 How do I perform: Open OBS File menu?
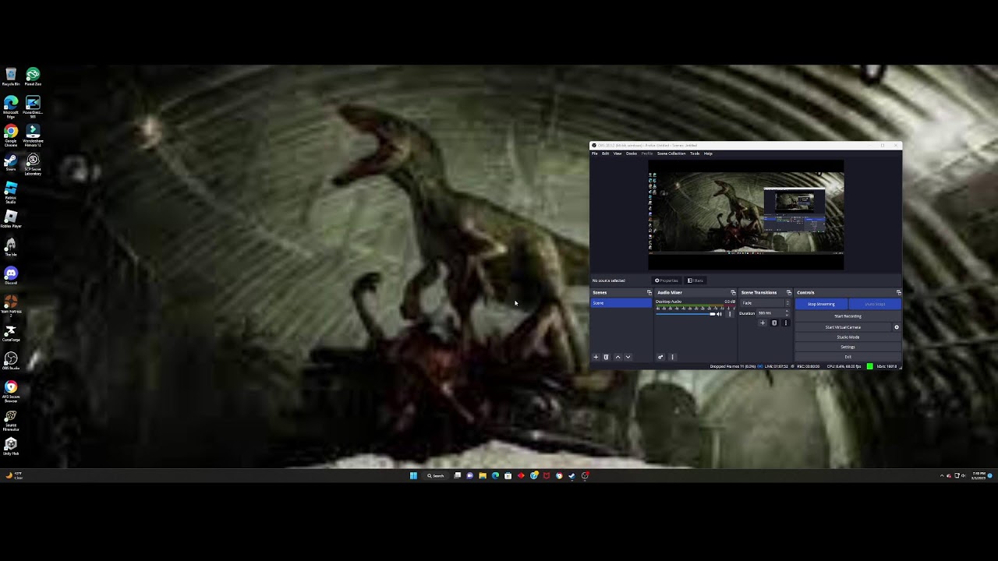point(594,153)
